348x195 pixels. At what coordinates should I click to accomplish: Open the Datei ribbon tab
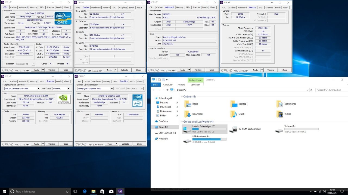pyautogui.click(x=156, y=84)
